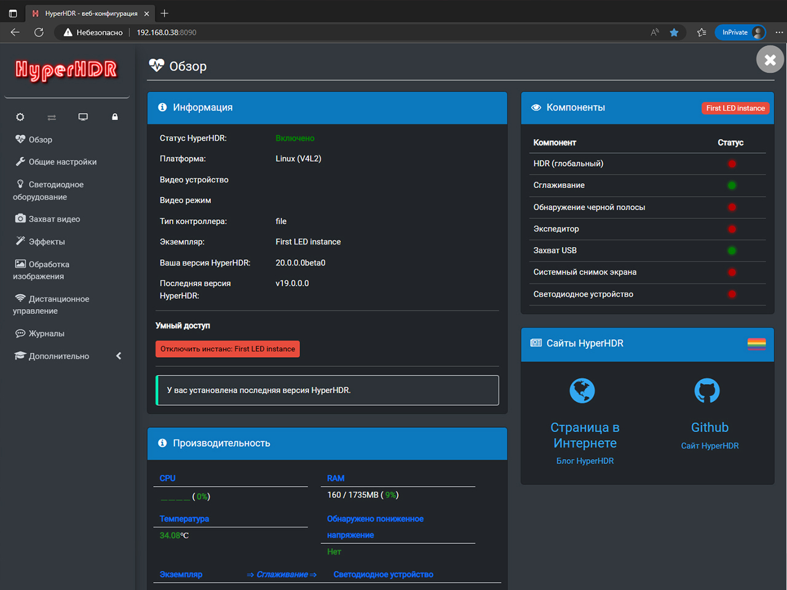The image size is (787, 590).
Task: Click the Небезопасно security warning indicator
Action: [x=93, y=33]
